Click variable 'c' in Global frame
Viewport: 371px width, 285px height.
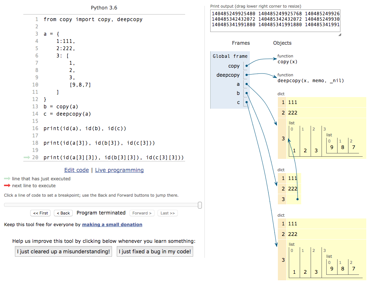point(238,102)
